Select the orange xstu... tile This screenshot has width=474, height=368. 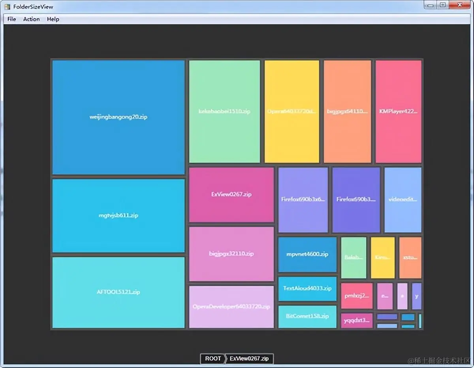(x=410, y=258)
